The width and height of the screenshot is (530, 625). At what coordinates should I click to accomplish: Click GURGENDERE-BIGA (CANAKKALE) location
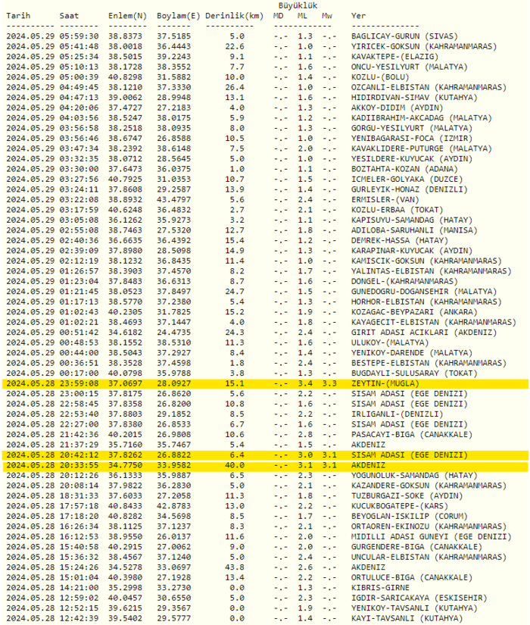pyautogui.click(x=416, y=547)
